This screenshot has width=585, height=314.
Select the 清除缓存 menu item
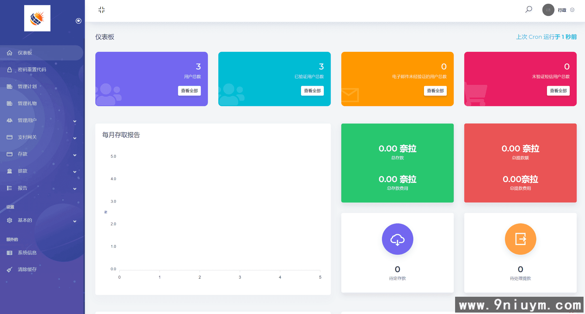point(41,269)
